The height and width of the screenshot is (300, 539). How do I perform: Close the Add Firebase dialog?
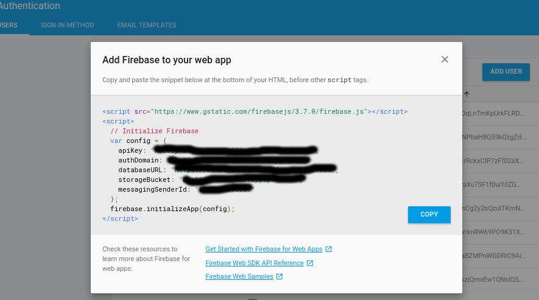tap(445, 60)
